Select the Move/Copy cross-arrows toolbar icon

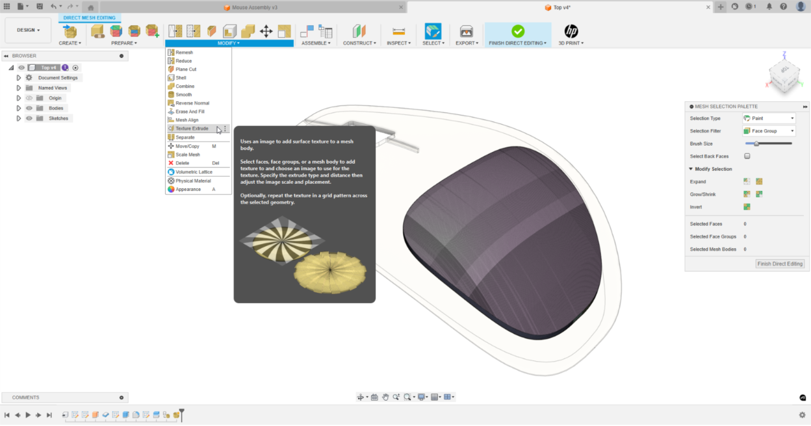(x=266, y=31)
